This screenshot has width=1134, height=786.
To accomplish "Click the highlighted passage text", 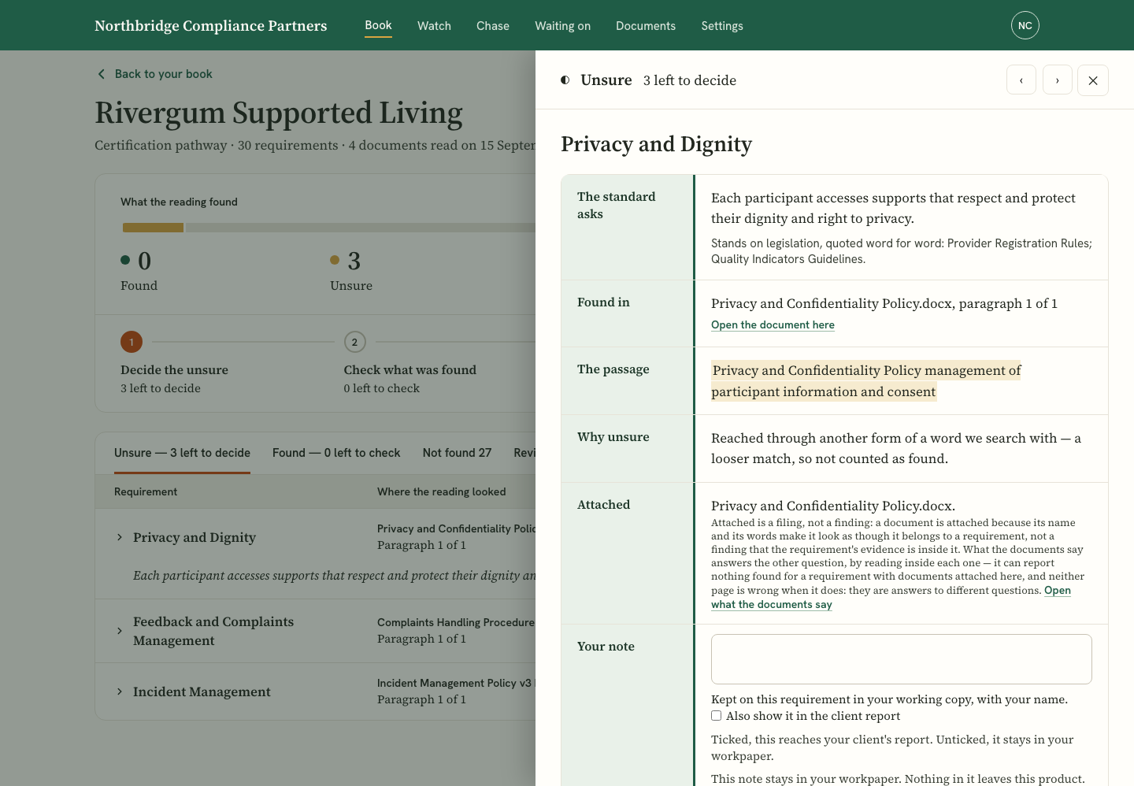I will tap(866, 381).
